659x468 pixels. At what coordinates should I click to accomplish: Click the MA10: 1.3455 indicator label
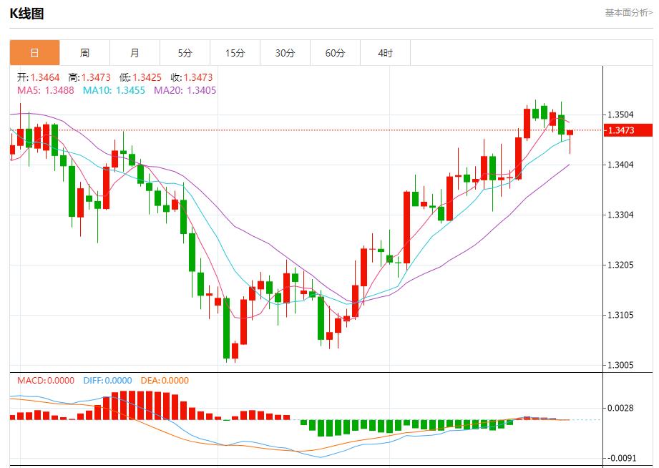115,90
